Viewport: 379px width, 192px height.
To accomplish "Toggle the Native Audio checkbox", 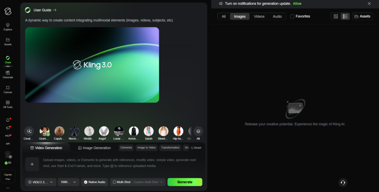I will point(95,182).
